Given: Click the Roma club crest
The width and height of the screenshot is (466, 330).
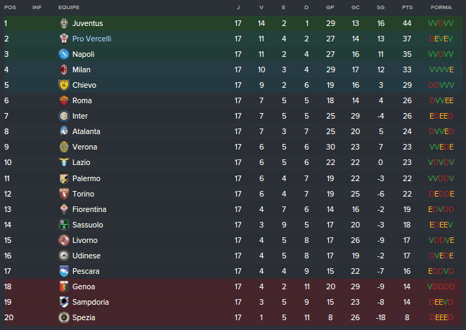Looking at the screenshot, I should (x=64, y=100).
